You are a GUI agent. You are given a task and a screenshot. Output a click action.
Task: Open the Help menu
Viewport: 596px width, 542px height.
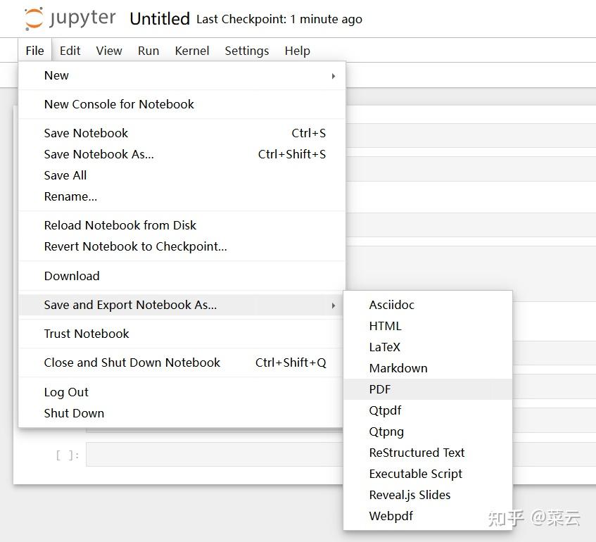tap(298, 51)
